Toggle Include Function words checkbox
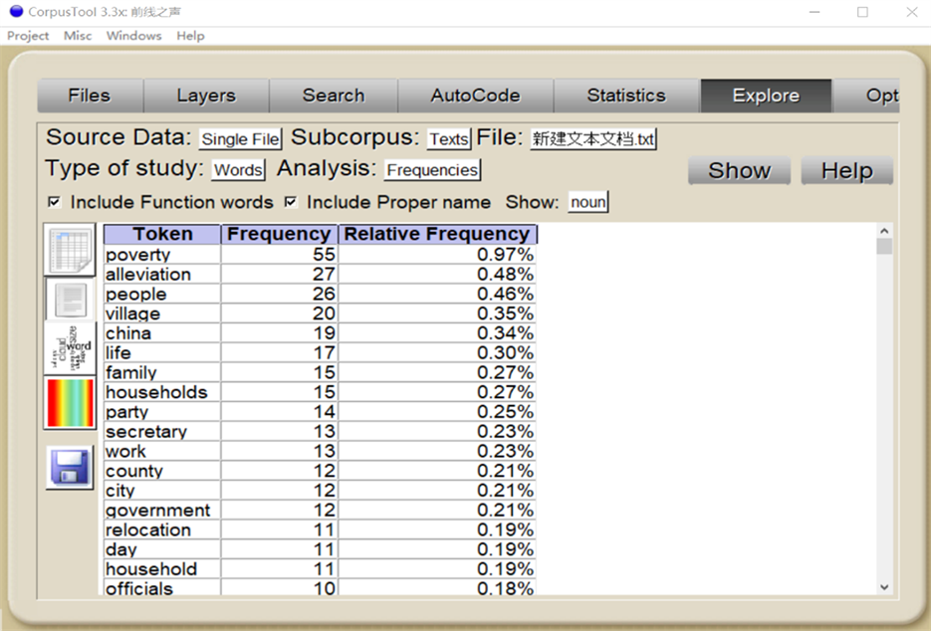The height and width of the screenshot is (631, 931). click(x=54, y=202)
